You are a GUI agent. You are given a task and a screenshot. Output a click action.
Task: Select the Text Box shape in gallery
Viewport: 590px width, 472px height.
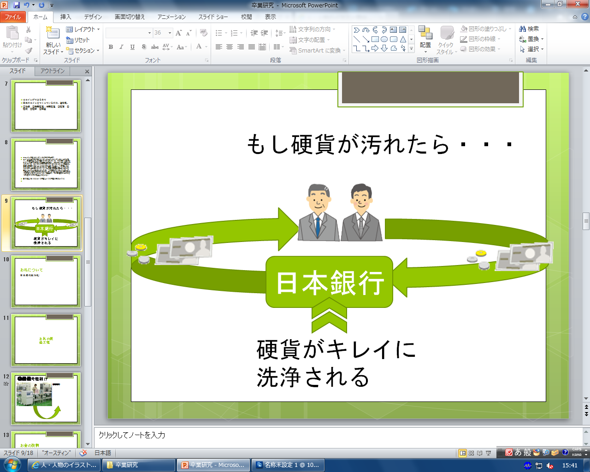[x=394, y=30]
